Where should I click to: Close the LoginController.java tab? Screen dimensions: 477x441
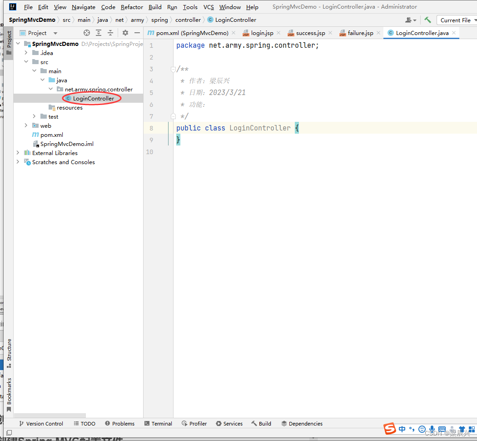(x=453, y=33)
